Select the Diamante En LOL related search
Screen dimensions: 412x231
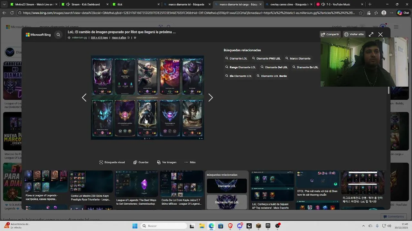pyautogui.click(x=305, y=67)
